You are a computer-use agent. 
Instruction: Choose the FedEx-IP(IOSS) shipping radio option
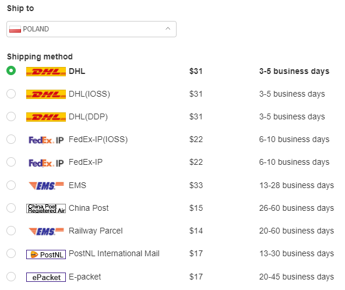tap(11, 139)
